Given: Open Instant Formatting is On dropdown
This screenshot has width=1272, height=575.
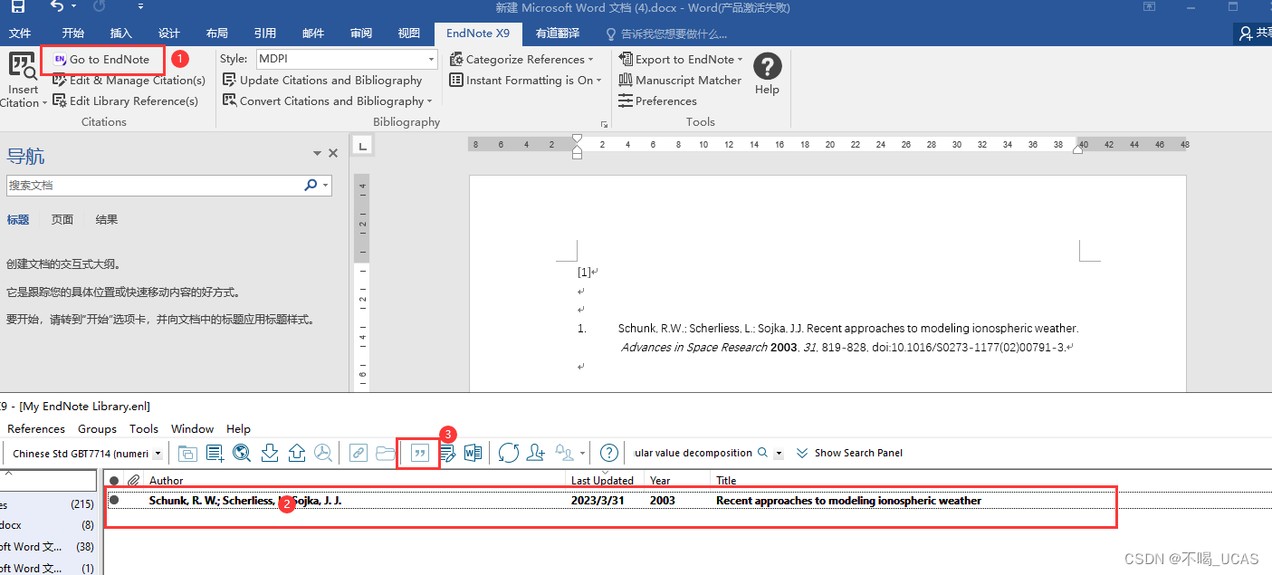Looking at the screenshot, I should point(525,81).
